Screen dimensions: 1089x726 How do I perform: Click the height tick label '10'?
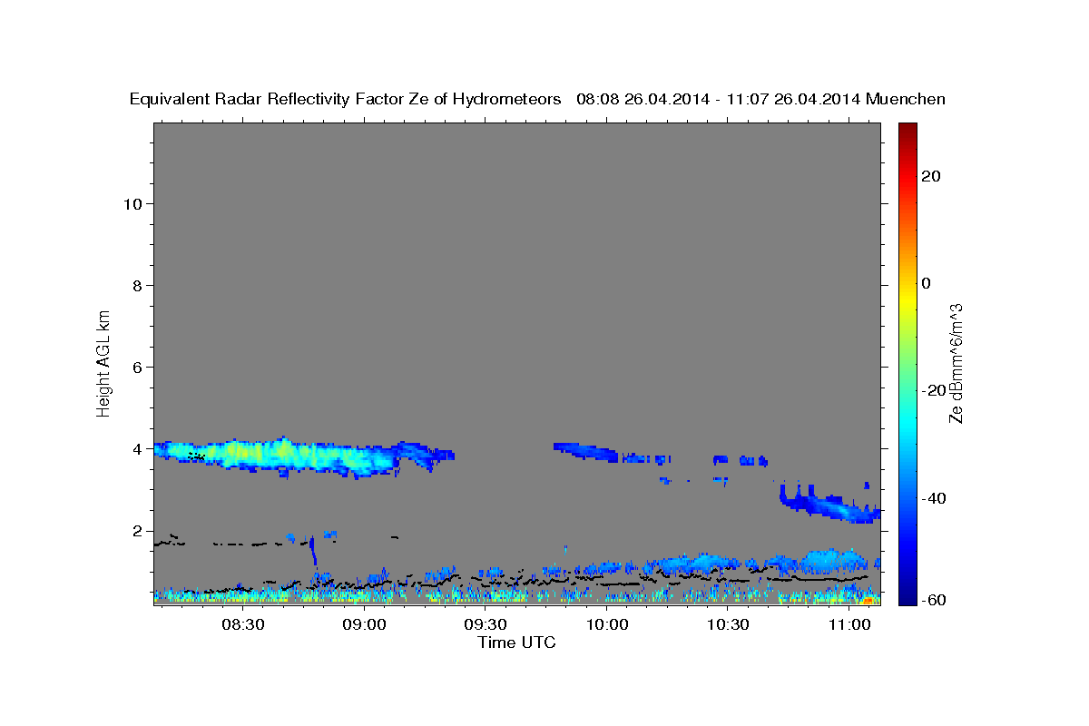132,203
